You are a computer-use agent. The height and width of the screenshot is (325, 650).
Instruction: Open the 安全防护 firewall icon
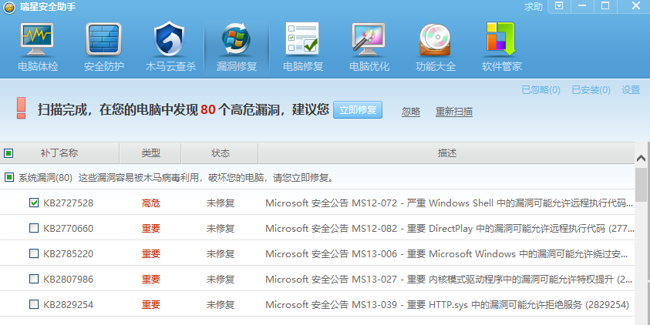pyautogui.click(x=103, y=40)
